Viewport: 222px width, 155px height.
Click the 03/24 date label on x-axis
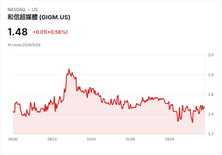pyautogui.click(x=169, y=139)
